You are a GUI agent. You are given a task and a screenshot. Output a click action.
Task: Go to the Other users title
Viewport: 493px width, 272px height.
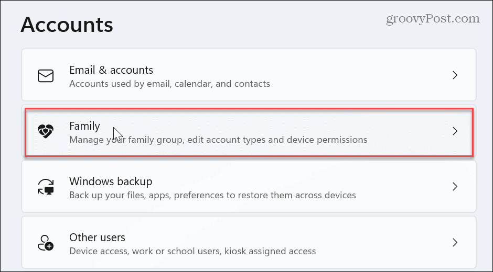[97, 237]
